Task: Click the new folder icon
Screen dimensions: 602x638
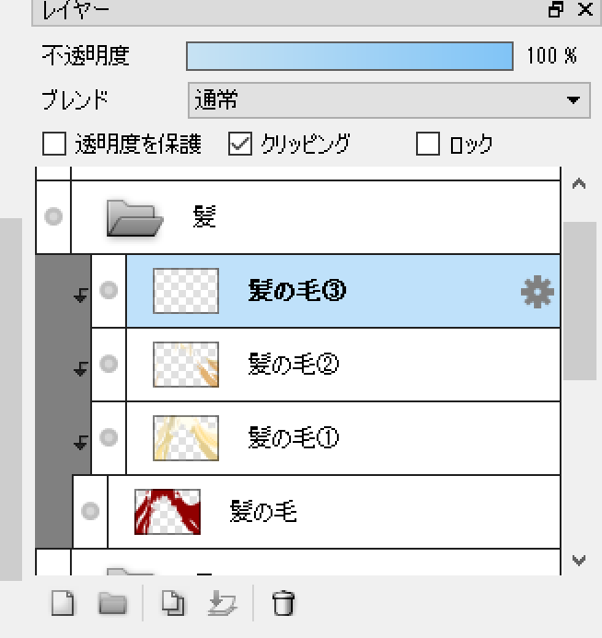Action: tap(112, 604)
